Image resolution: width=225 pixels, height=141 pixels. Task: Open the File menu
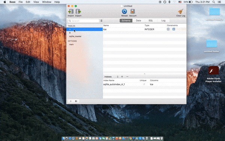[x=21, y=2]
